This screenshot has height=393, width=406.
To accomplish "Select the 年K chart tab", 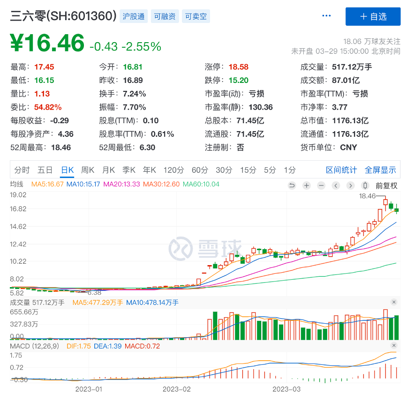I will point(150,170).
